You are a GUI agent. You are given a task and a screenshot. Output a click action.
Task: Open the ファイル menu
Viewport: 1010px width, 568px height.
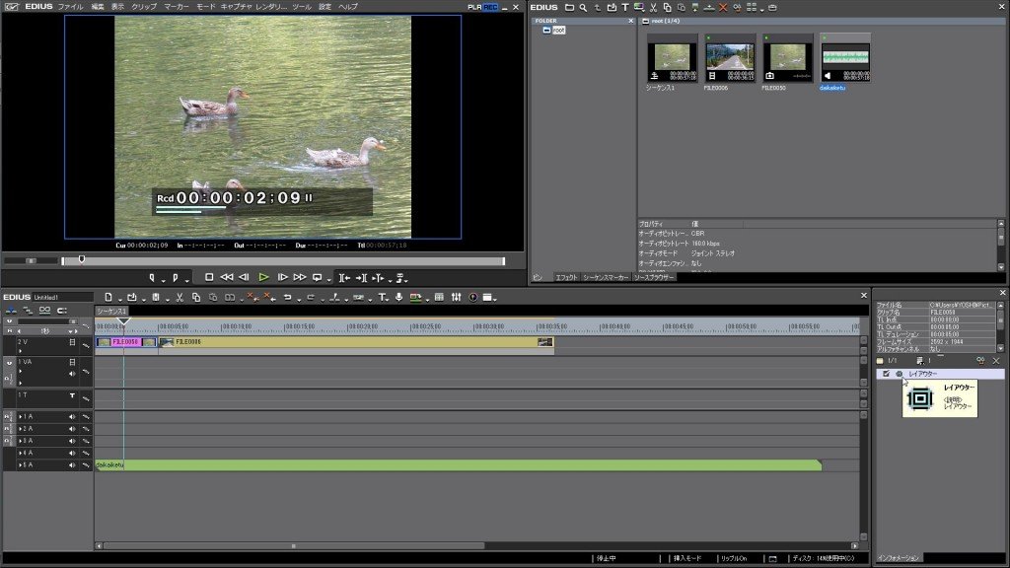pos(70,7)
